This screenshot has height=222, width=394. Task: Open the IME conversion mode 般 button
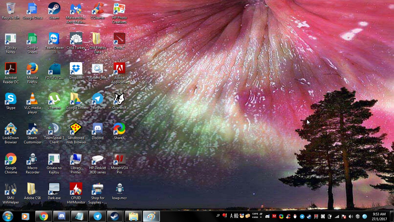click(236, 216)
